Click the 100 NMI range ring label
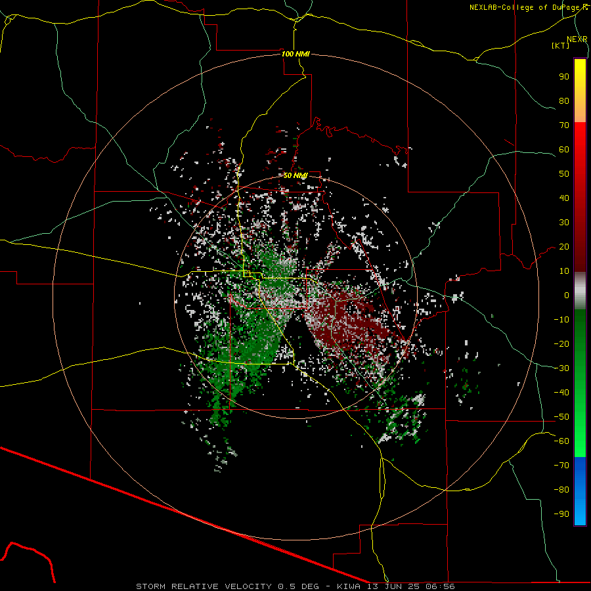The height and width of the screenshot is (591, 591). point(295,54)
